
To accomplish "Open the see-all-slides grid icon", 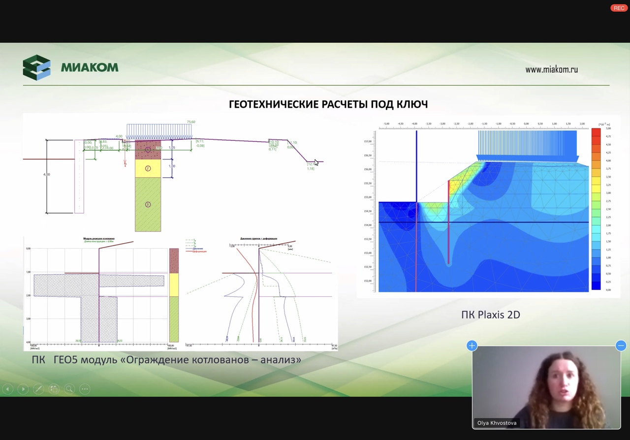I will (54, 389).
